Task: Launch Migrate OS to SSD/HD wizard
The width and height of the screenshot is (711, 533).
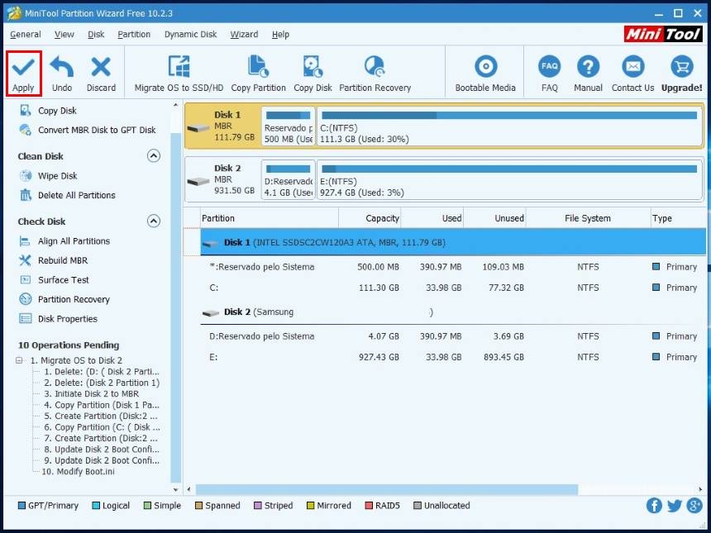Action: coord(179,67)
